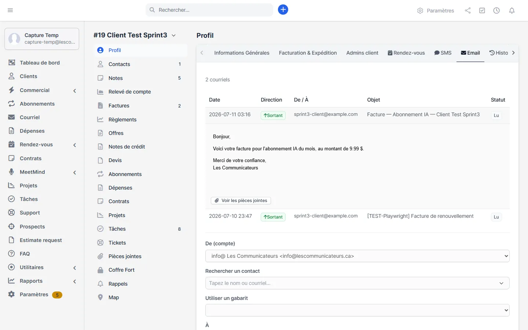
Task: Click the Prospects icon
Action: [x=12, y=227]
